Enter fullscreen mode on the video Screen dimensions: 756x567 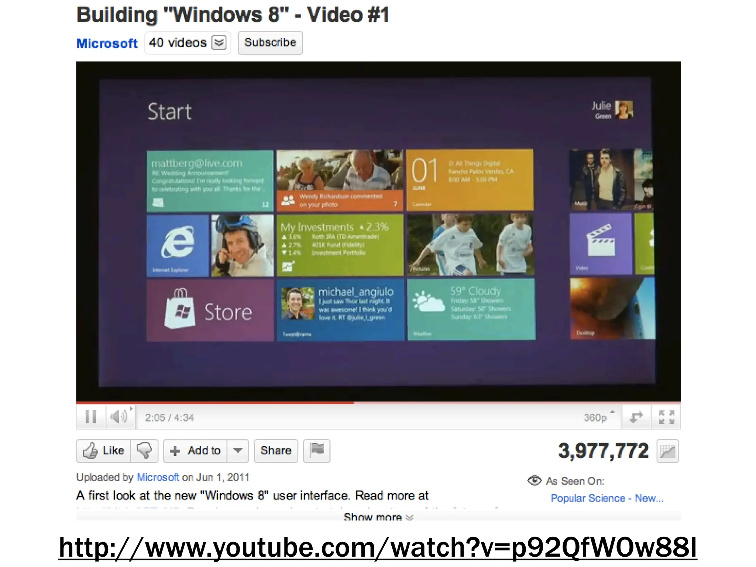(666, 417)
